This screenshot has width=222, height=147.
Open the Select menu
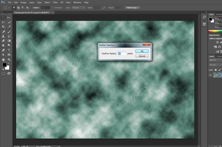pos(47,2)
